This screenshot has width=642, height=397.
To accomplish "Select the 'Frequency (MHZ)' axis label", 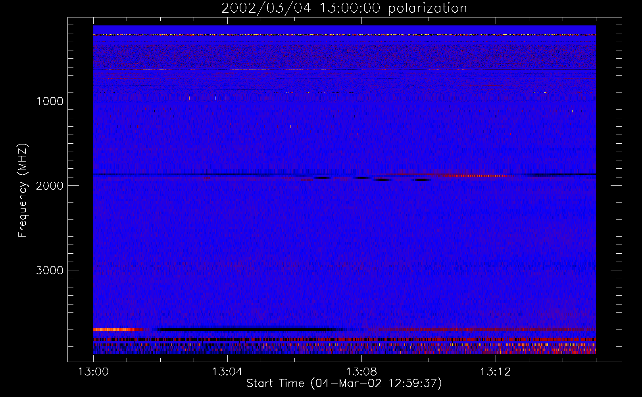I will 23,191.
